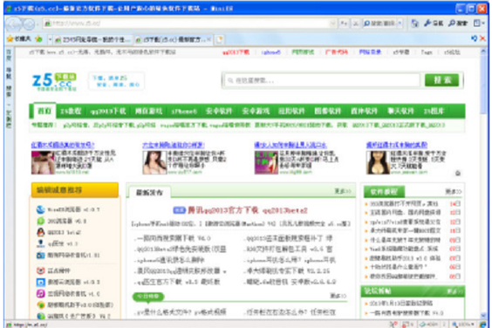
Task: Click the blue globe browser icon atop recommendations
Action: (40, 209)
